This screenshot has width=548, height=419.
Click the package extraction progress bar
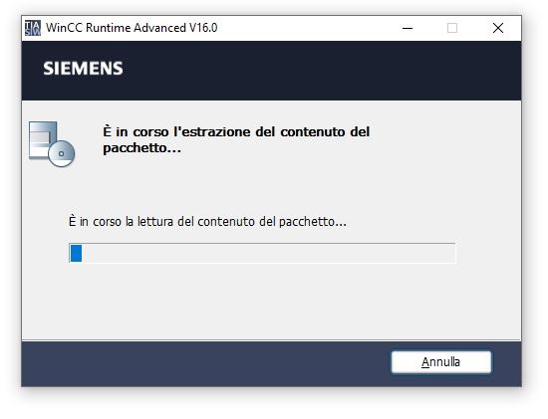pos(262,253)
